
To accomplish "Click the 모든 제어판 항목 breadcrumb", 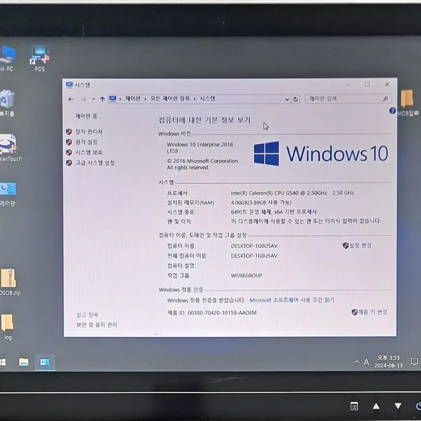I will tap(170, 99).
